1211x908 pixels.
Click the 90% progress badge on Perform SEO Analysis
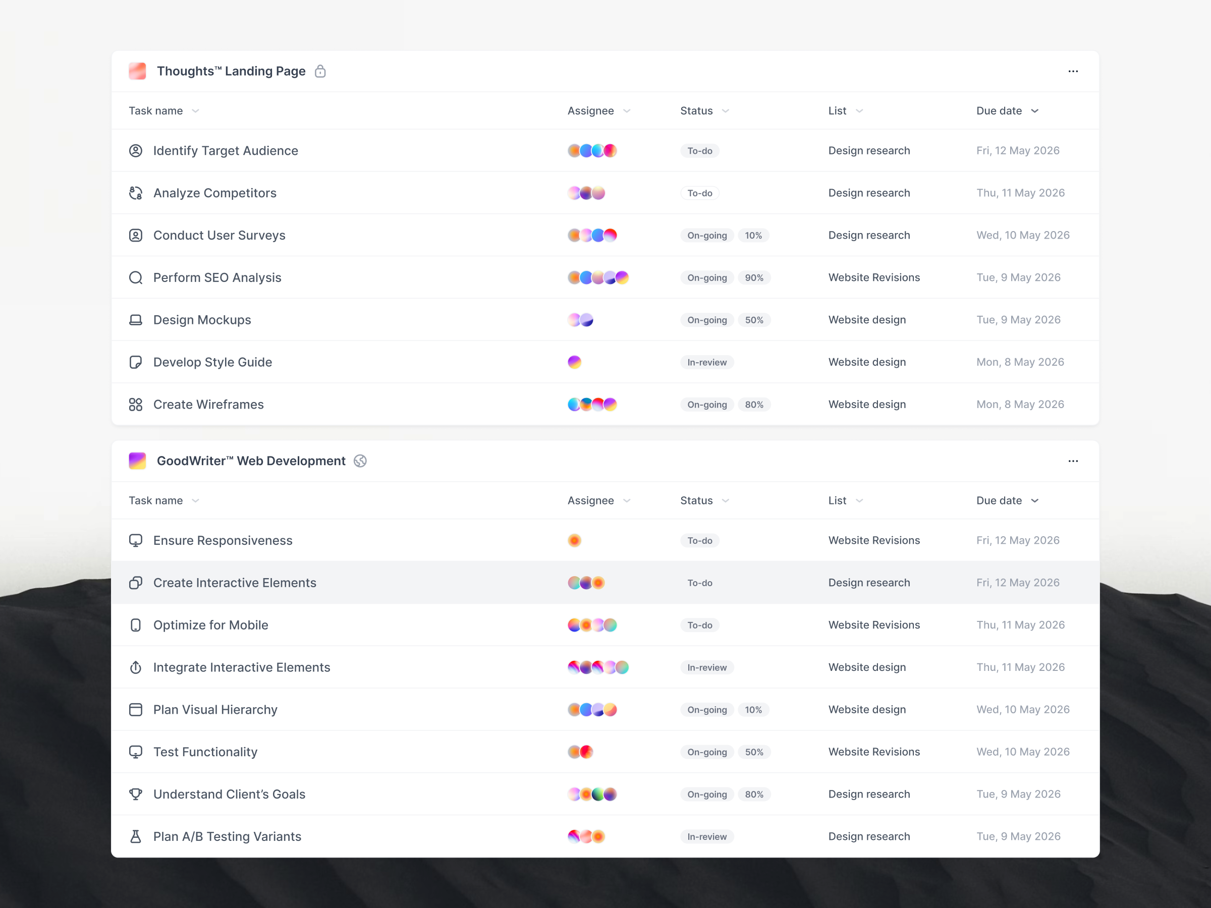[755, 277]
